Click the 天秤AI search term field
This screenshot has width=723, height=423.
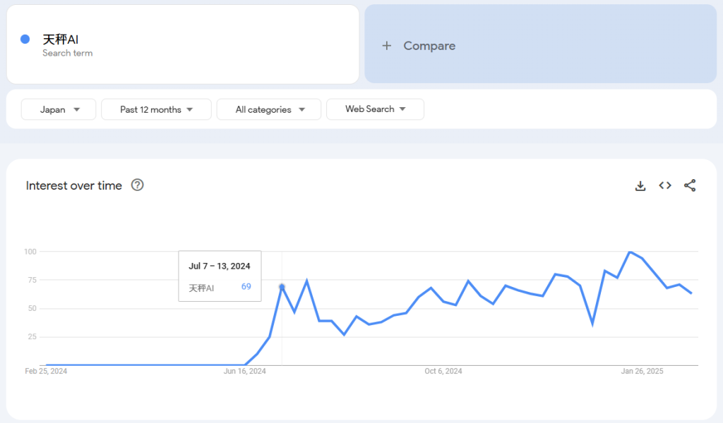coord(184,44)
